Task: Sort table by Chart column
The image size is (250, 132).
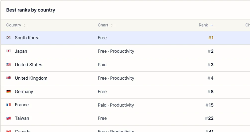Action: pyautogui.click(x=105, y=25)
